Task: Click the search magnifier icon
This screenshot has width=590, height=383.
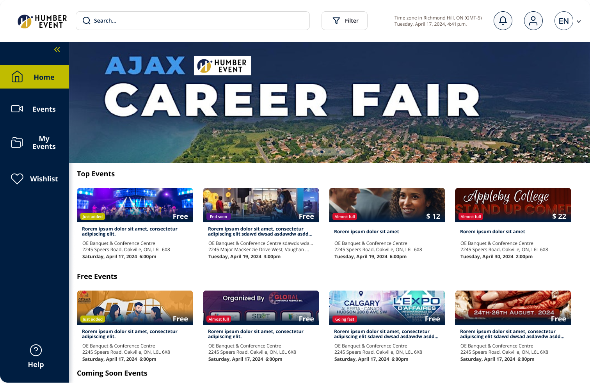Action: pyautogui.click(x=87, y=21)
